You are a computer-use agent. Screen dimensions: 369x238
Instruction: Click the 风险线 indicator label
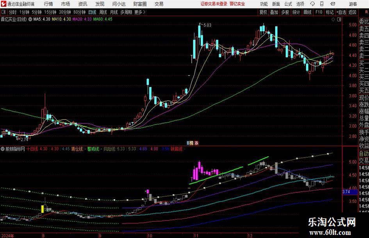click(109, 149)
